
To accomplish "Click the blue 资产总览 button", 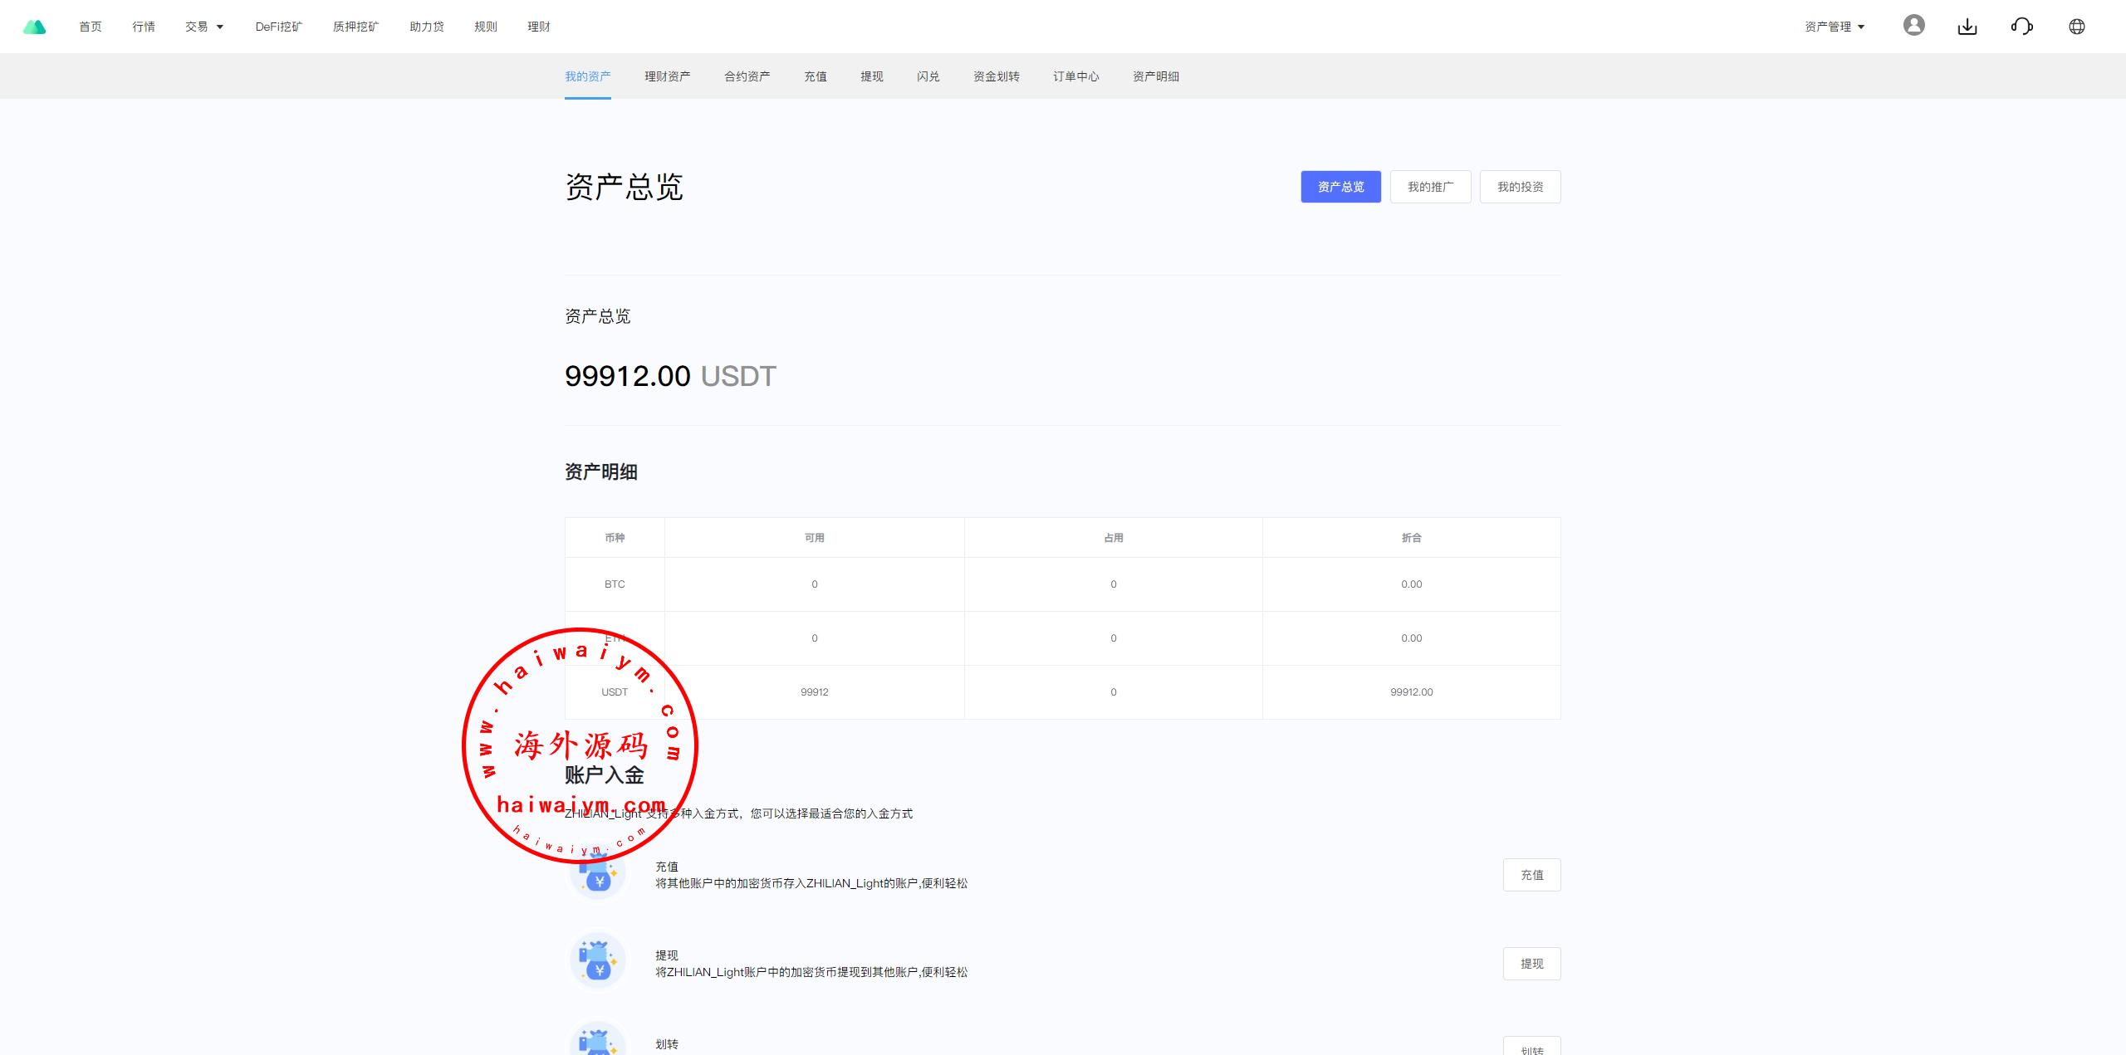I will point(1340,187).
